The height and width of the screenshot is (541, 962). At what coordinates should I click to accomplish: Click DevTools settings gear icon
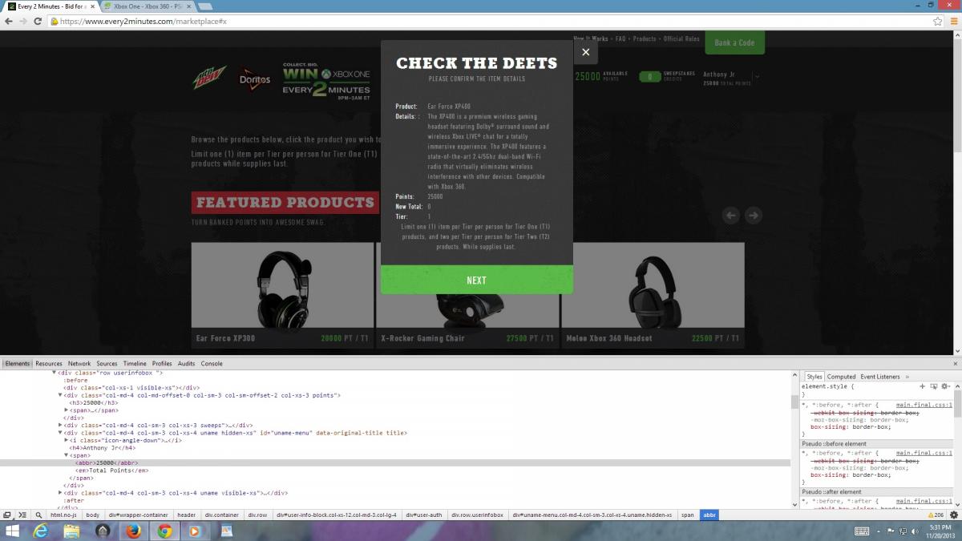(953, 515)
